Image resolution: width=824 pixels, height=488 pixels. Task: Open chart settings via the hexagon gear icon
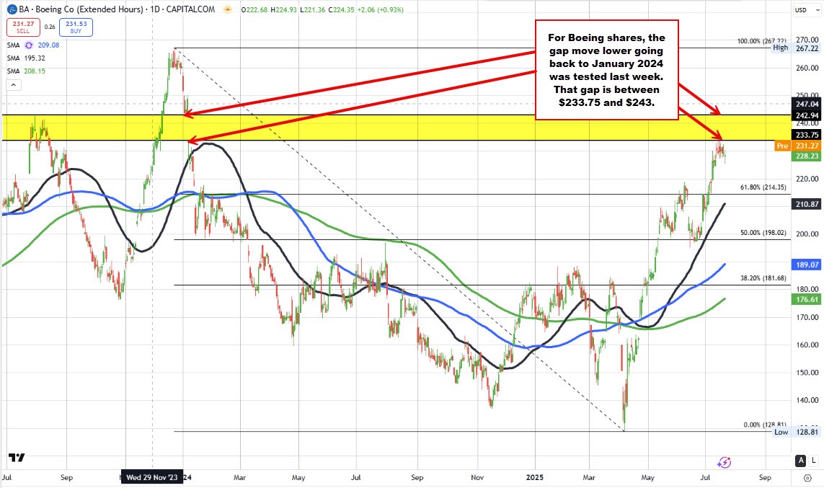807,477
